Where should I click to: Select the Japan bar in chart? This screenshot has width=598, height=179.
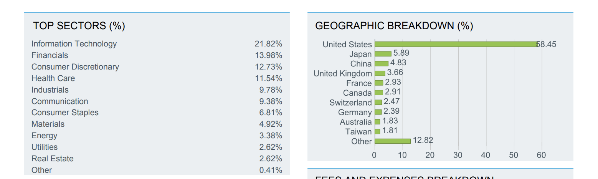pyautogui.click(x=383, y=54)
